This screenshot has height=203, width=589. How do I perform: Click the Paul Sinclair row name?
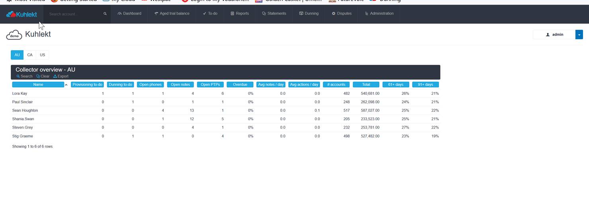click(x=23, y=102)
